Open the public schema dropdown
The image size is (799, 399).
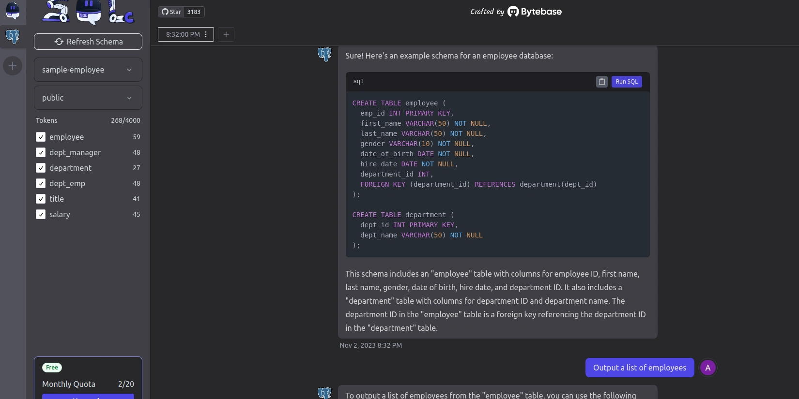pos(88,98)
